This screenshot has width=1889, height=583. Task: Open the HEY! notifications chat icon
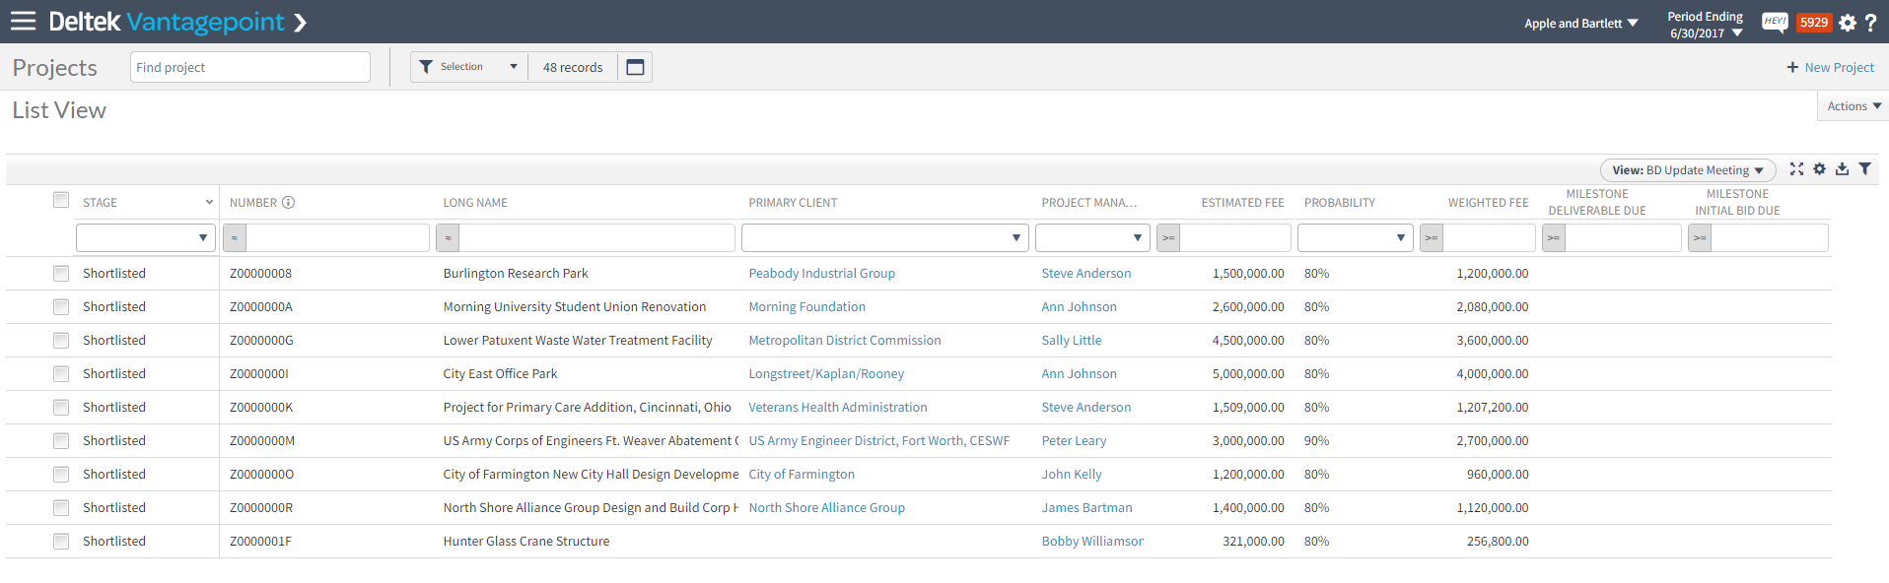1775,22
